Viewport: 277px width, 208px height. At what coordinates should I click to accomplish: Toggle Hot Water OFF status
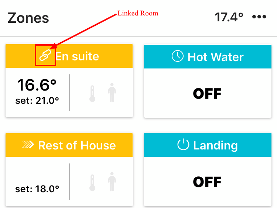207,94
